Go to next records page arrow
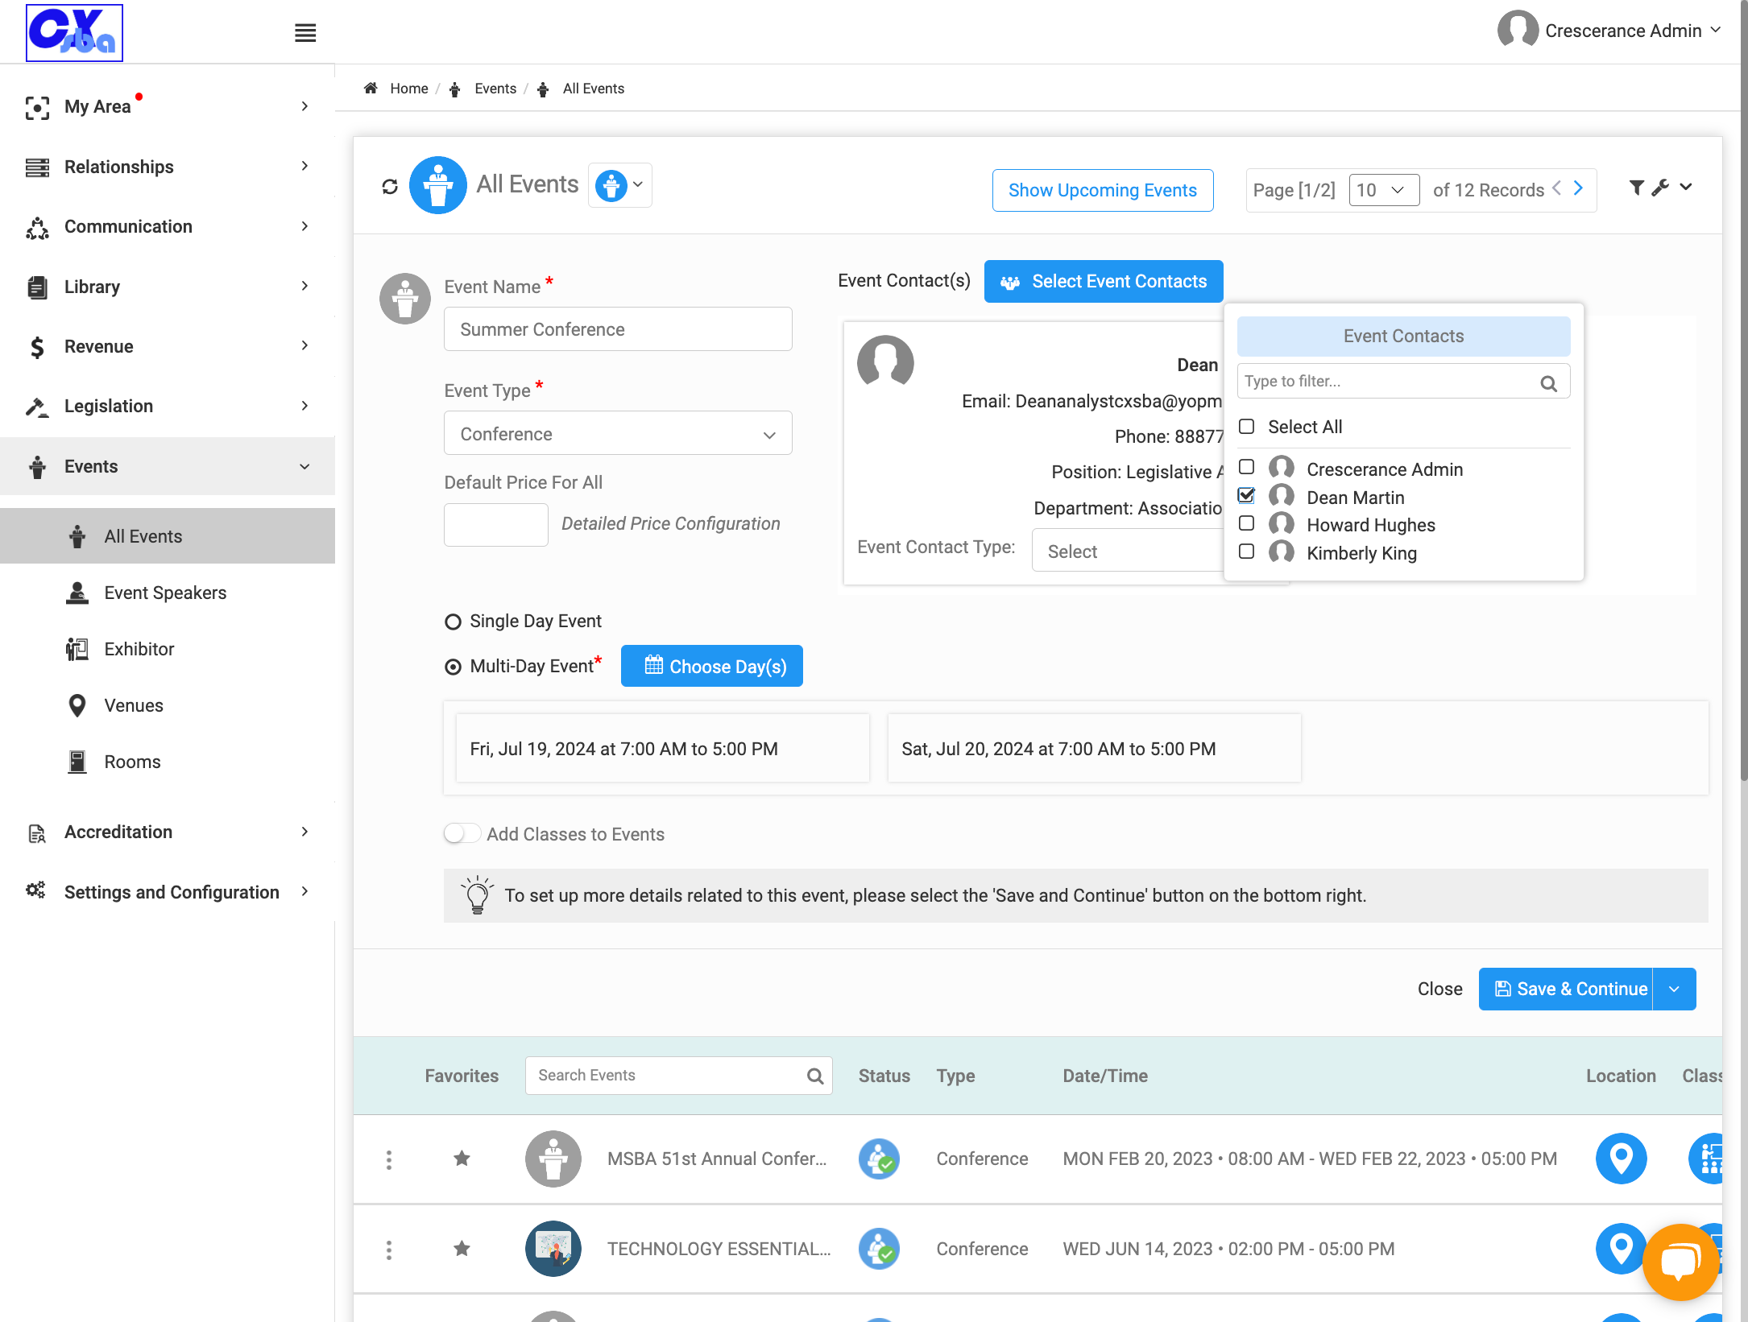Viewport: 1748px width, 1322px height. (x=1578, y=188)
